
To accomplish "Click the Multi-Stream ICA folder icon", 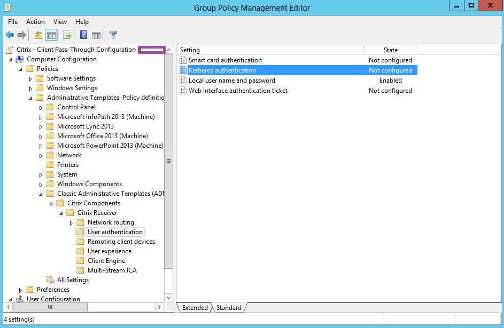I will click(x=80, y=270).
